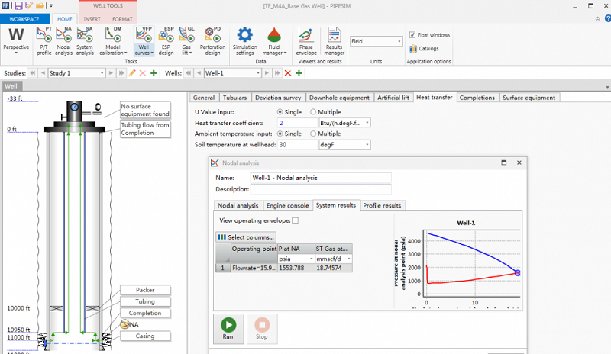Click Run button
The height and width of the screenshot is (354, 611).
coord(228,329)
